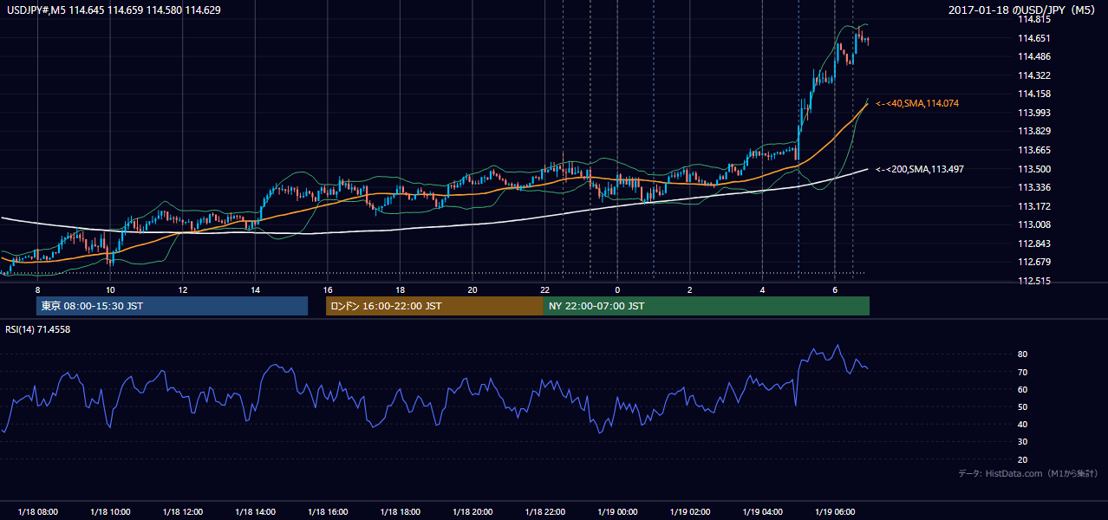This screenshot has width=1108, height=520.
Task: Click hour label 14 under the price chart
Action: 255,289
